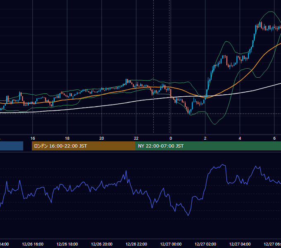Click the 12/26 18:00 date label
This screenshot has width=281, height=248.
click(67, 244)
